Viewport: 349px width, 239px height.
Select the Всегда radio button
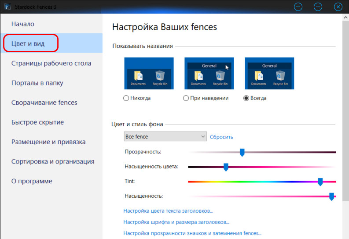point(246,98)
